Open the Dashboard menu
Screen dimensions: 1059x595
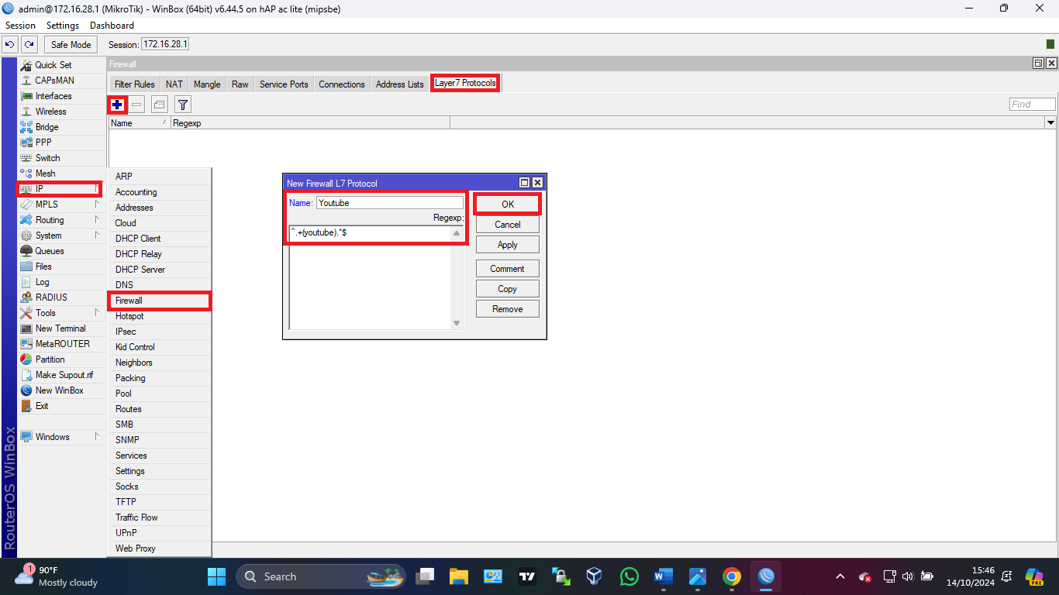pyautogui.click(x=112, y=26)
